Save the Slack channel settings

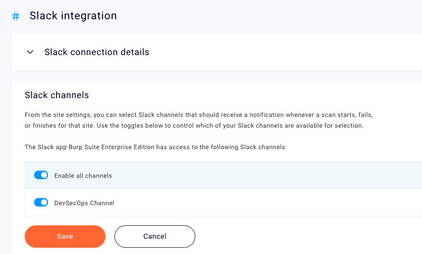click(x=65, y=237)
